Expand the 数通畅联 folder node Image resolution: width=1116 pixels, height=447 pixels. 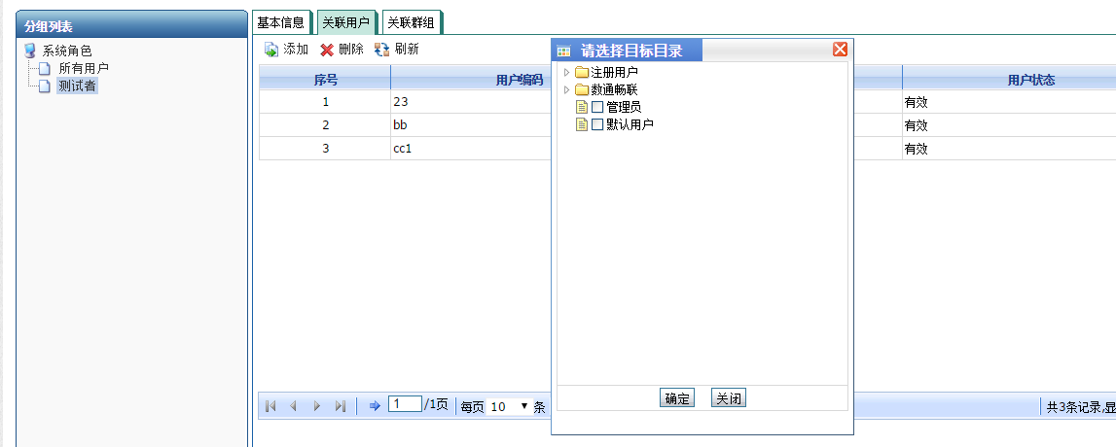[566, 90]
